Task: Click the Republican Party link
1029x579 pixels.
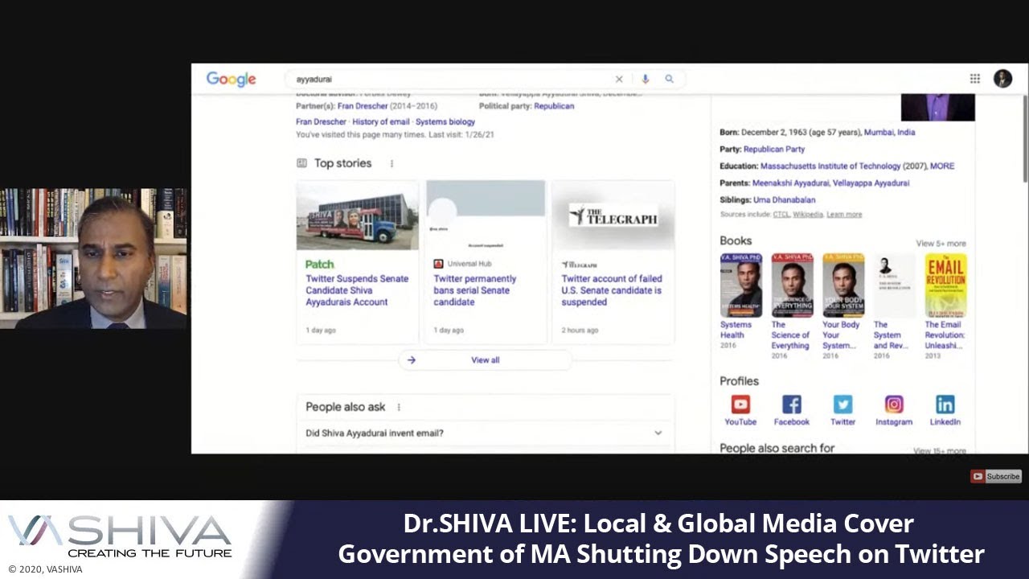Action: 774,149
